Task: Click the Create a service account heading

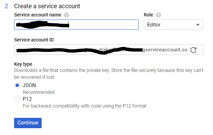Action: point(47,6)
